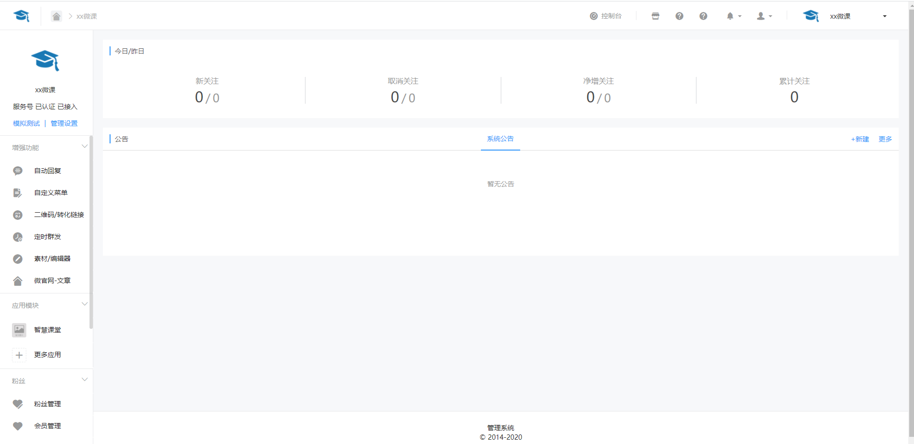Viewport: 914px width, 444px height.
Task: Open the 粉丝管理 heart icon entry
Action: (18, 404)
